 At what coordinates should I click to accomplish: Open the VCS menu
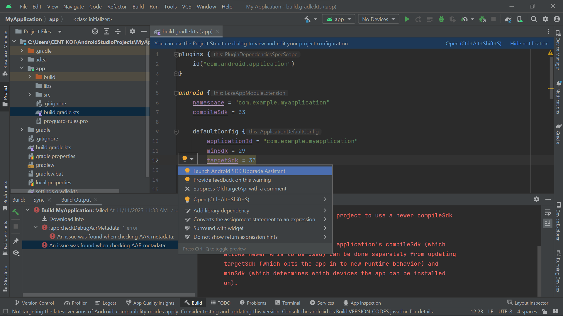tap(186, 6)
